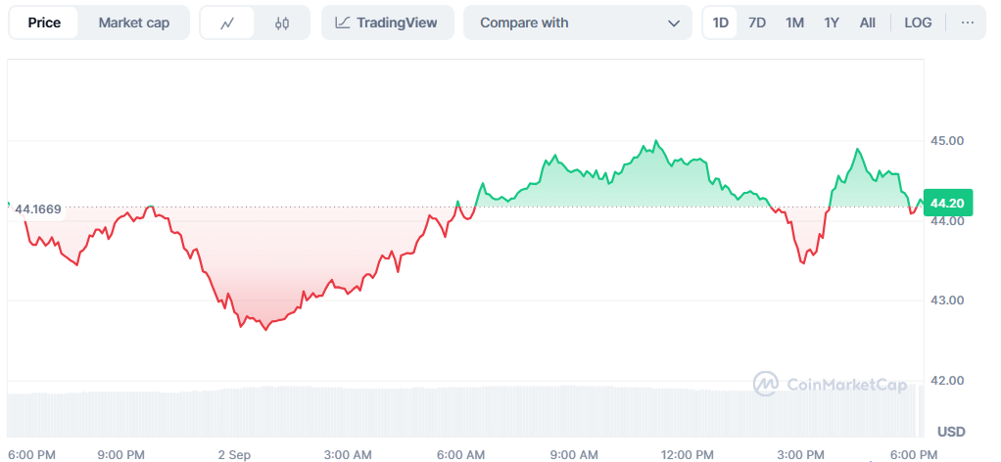Show the 1Y time range
Image resolution: width=1001 pixels, height=462 pixels.
pyautogui.click(x=832, y=23)
